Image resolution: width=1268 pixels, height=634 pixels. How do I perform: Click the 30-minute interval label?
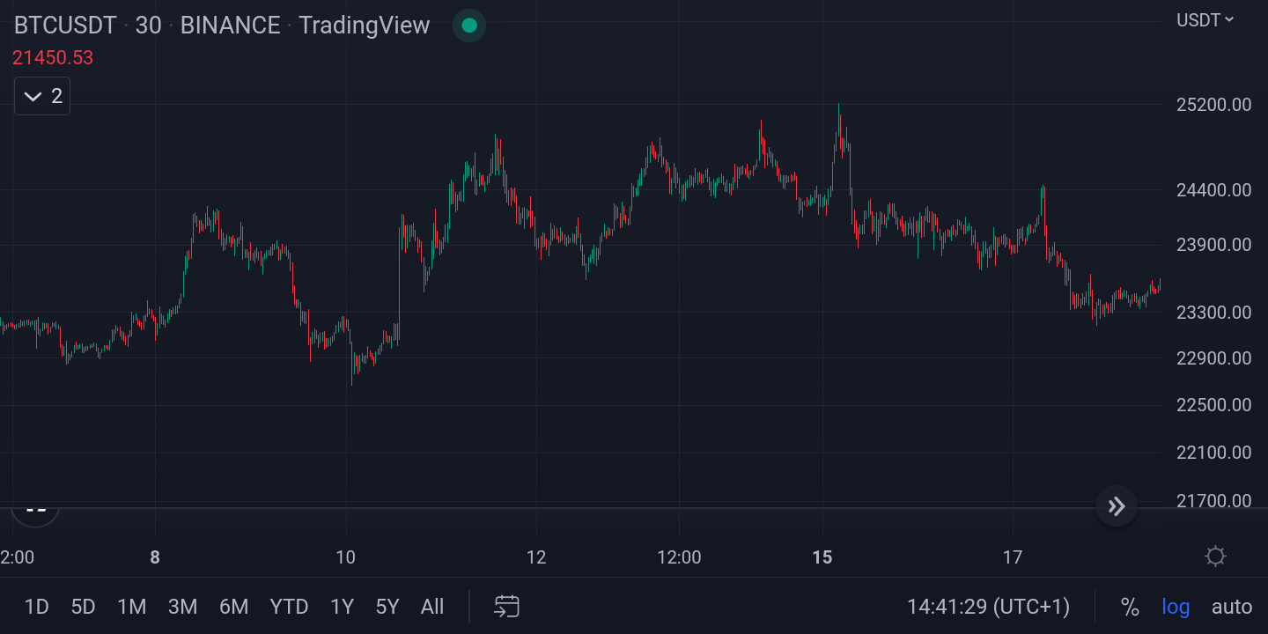[x=149, y=26]
